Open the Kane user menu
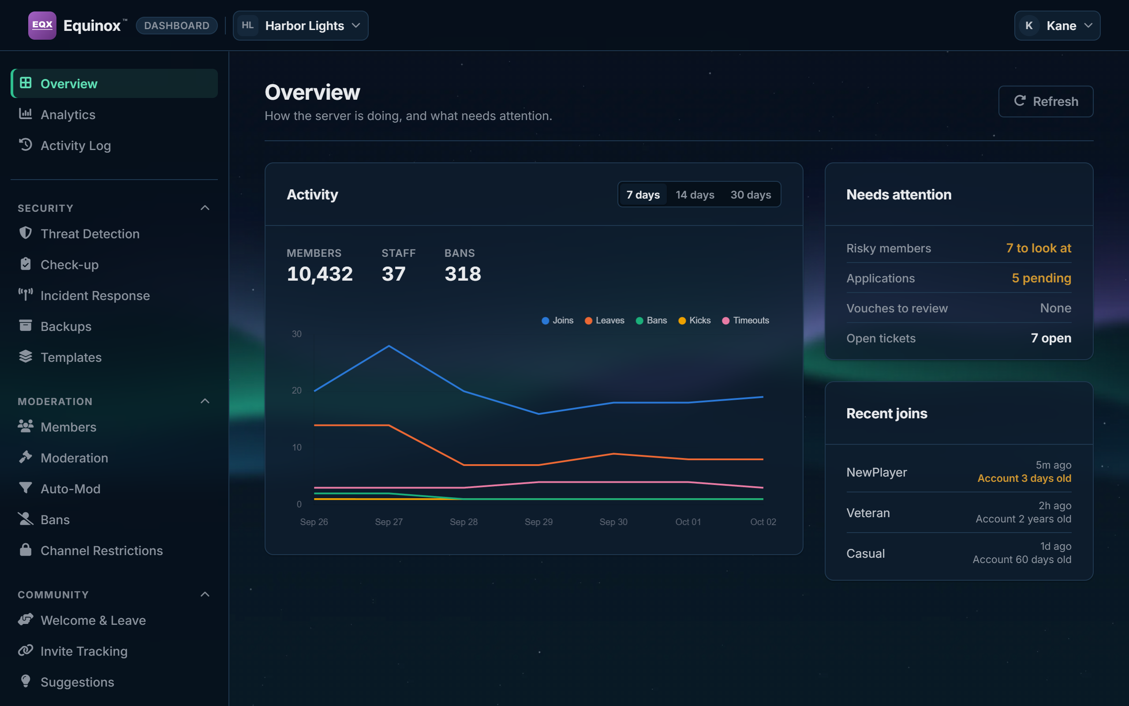 tap(1057, 26)
